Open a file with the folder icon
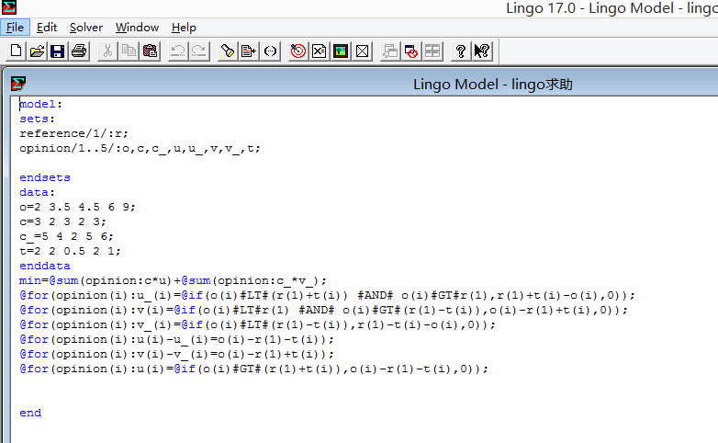This screenshot has width=718, height=443. click(37, 51)
